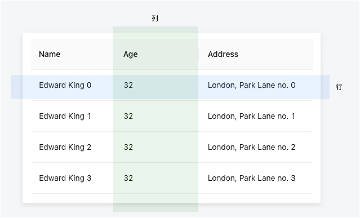The image size is (360, 218).
Task: Click the London, Park Lane no. 1 address
Action: [251, 116]
